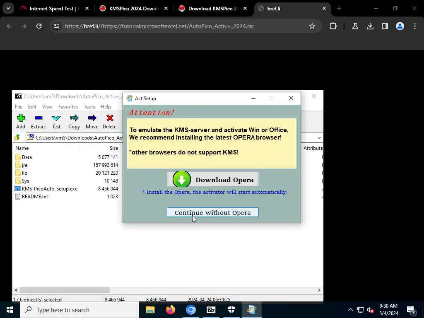This screenshot has height=318, width=424.
Task: Open 7-Zip from the taskbar
Action: (x=211, y=310)
